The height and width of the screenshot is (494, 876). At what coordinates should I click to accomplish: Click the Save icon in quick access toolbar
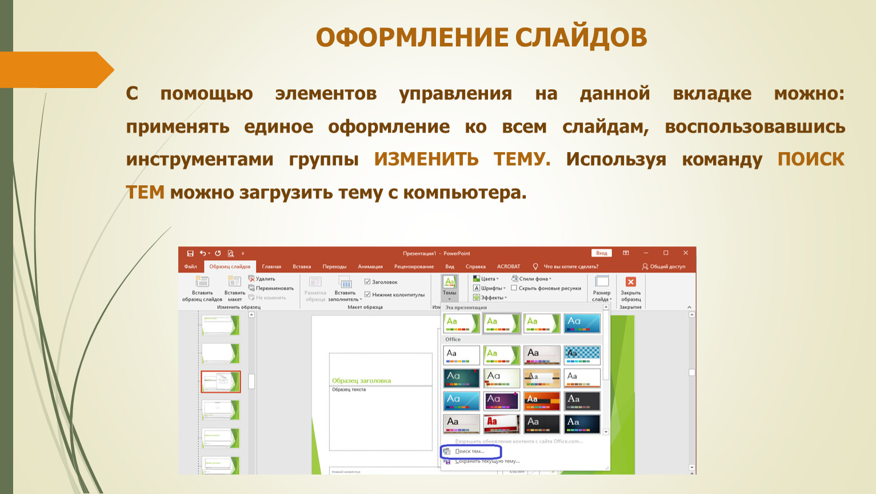(x=190, y=253)
